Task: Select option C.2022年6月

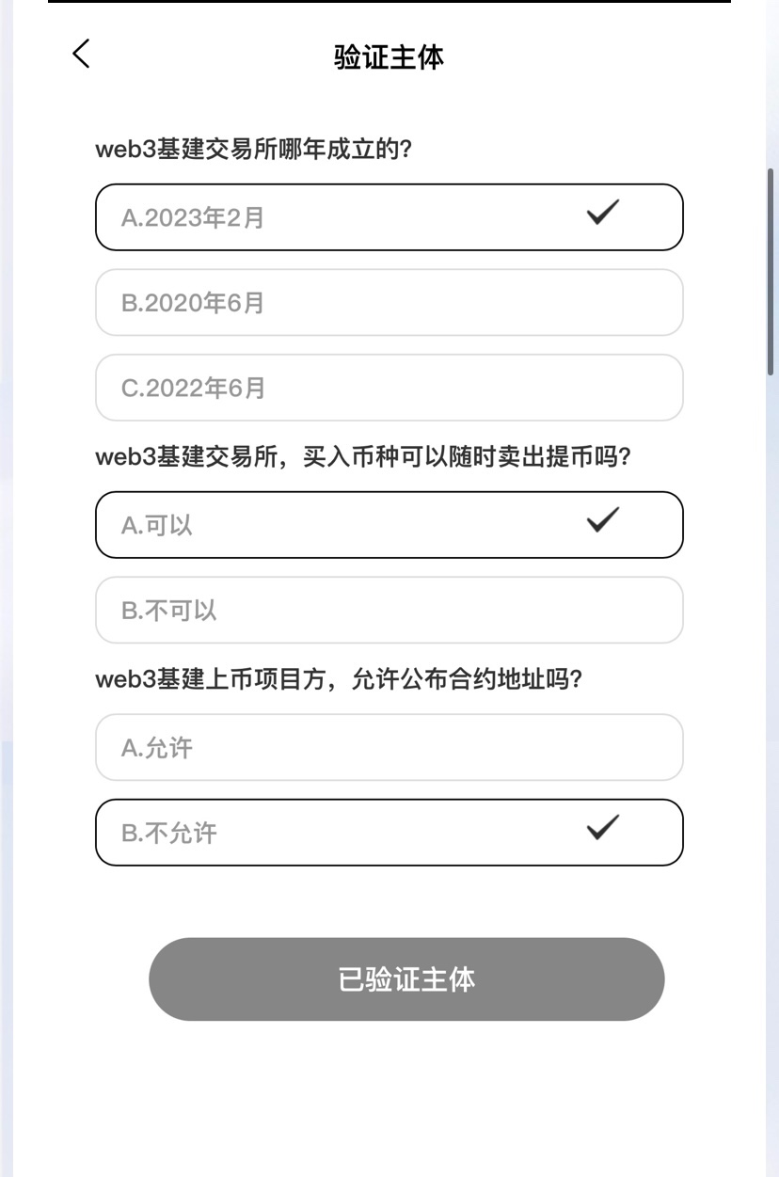Action: (389, 388)
